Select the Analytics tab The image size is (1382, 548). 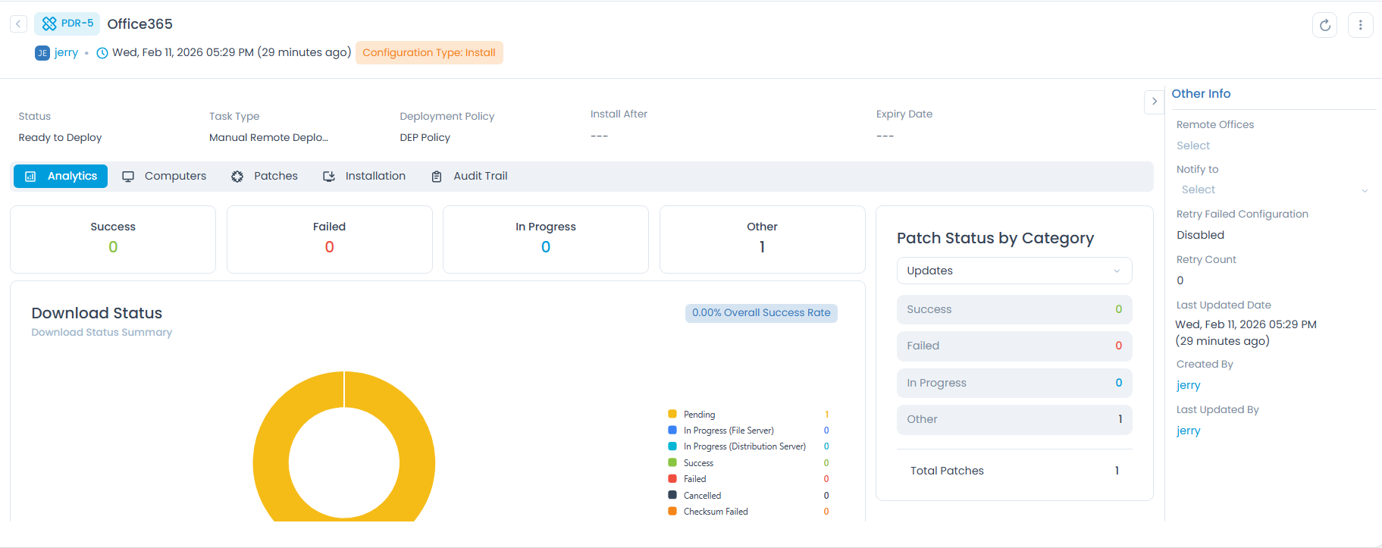point(61,176)
